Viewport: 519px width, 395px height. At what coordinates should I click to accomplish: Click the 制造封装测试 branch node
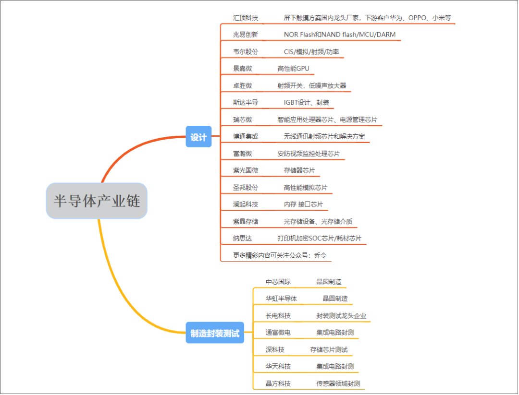pos(214,332)
